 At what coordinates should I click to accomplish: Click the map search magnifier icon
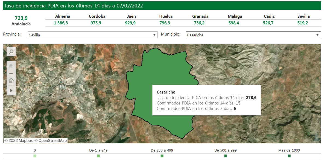coord(11,51)
